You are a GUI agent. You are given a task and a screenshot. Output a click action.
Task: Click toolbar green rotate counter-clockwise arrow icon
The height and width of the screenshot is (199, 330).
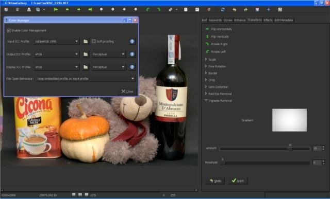(147, 10)
